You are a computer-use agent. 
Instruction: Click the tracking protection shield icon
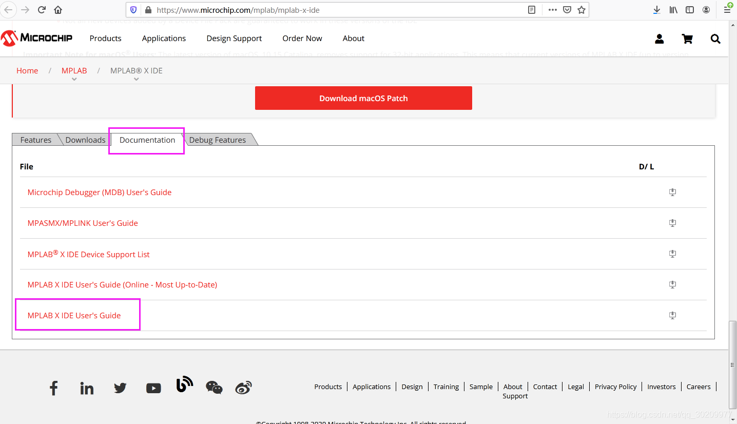[x=133, y=10]
